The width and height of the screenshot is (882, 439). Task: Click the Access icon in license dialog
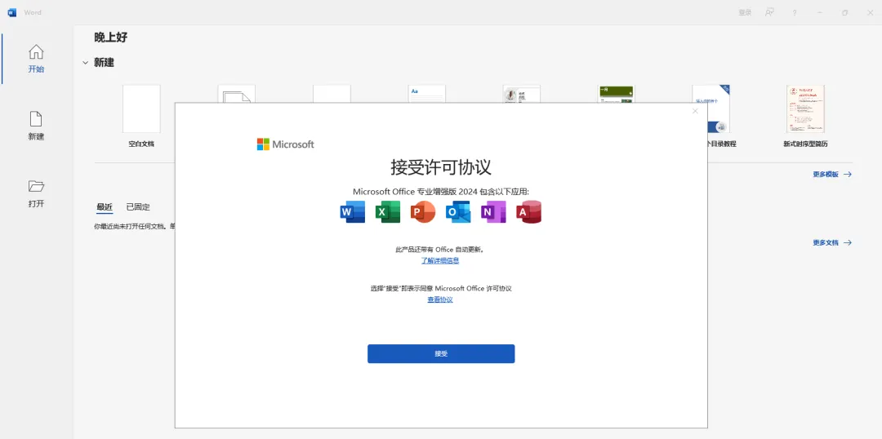528,212
